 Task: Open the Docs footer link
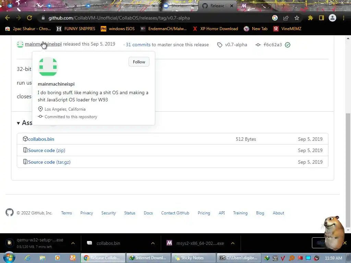[148, 213]
